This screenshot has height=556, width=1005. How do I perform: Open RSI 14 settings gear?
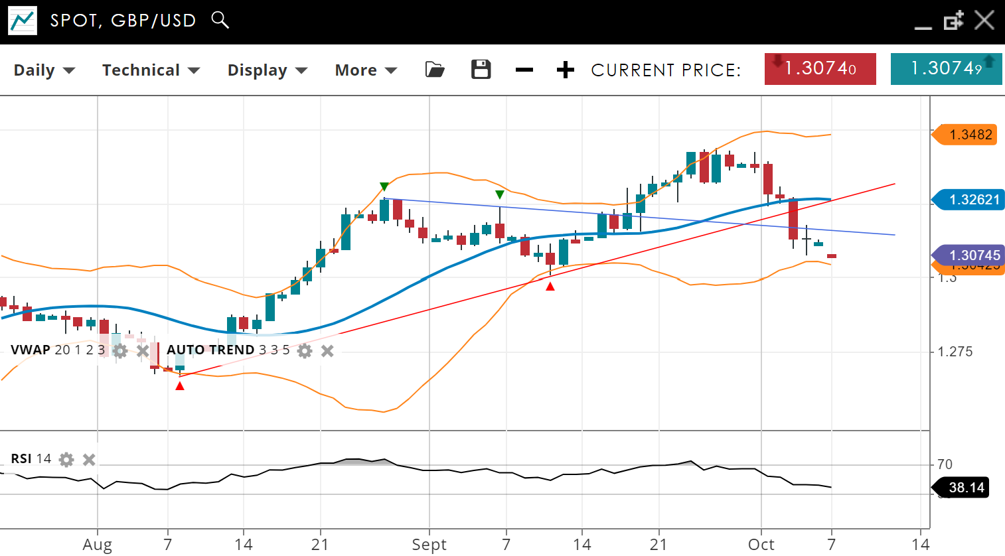pos(66,459)
